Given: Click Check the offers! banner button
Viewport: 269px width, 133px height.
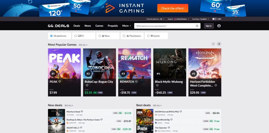Looking at the screenshot, I should coord(173,8).
